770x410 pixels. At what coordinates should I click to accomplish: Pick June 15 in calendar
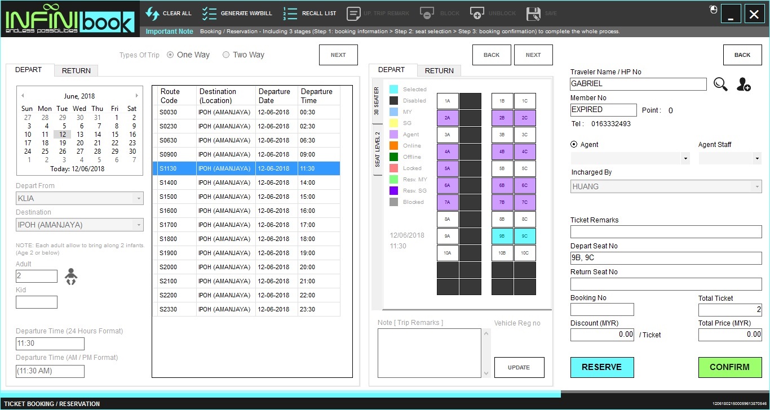coord(115,135)
